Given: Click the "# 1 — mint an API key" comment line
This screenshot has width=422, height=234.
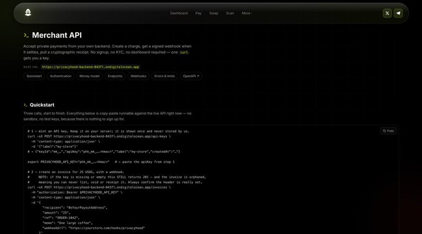Looking at the screenshot, I should pyautogui.click(x=109, y=132).
